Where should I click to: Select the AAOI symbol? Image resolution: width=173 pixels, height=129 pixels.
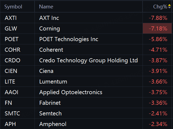[11, 92]
